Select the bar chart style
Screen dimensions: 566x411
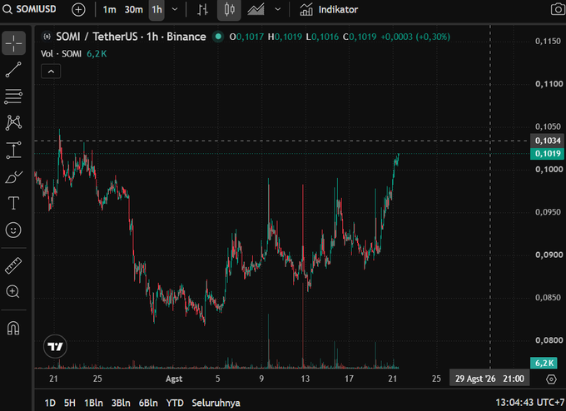coord(203,10)
